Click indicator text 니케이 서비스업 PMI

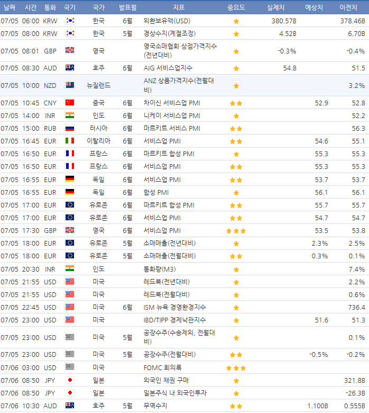click(172, 115)
